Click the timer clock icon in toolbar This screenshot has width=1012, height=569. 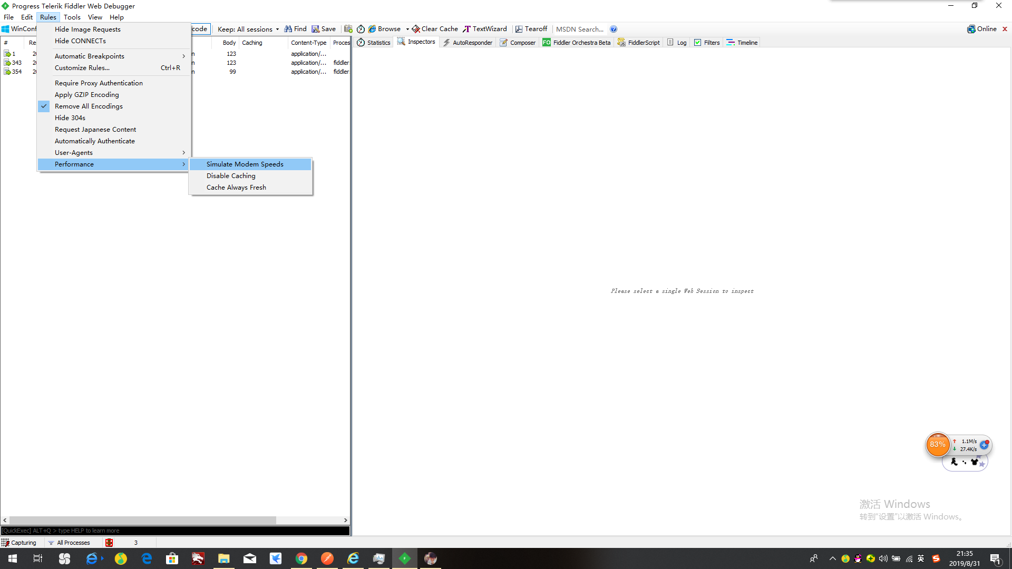pyautogui.click(x=361, y=29)
